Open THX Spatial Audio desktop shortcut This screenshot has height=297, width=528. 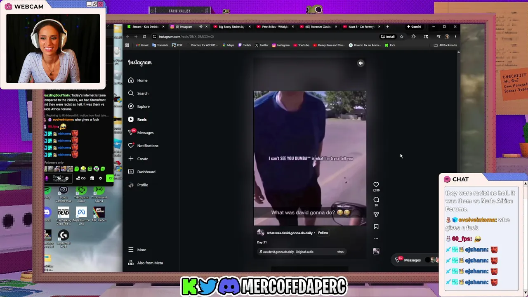coord(81,194)
